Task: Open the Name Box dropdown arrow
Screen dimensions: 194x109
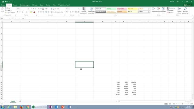Action: tap(10, 18)
